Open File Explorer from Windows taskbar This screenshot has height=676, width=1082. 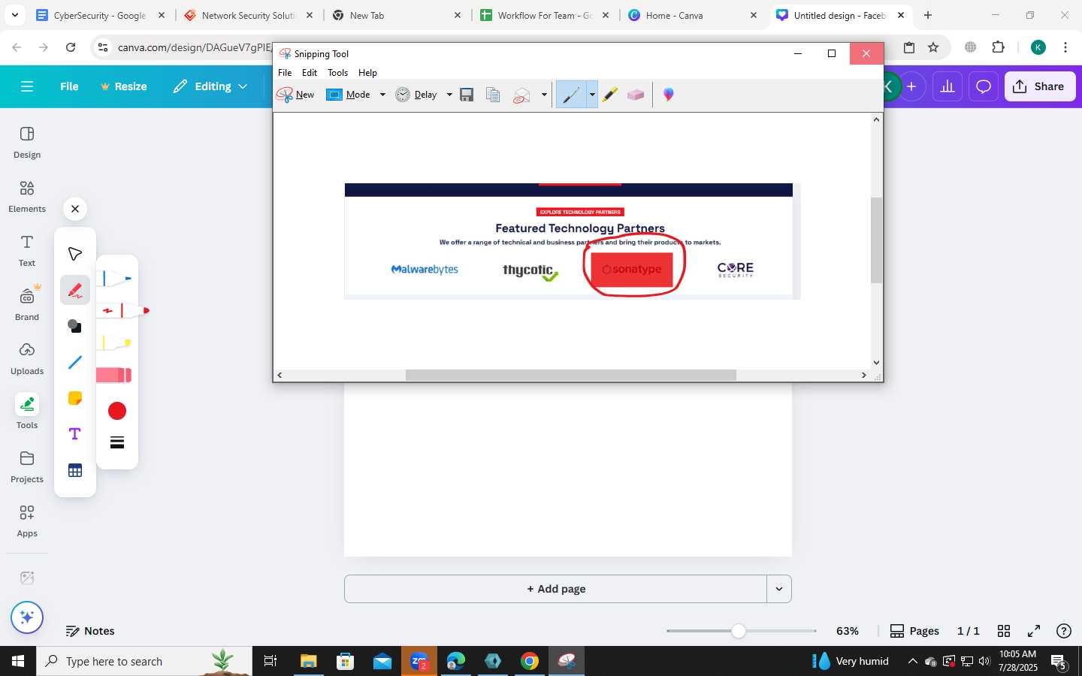[x=309, y=661]
